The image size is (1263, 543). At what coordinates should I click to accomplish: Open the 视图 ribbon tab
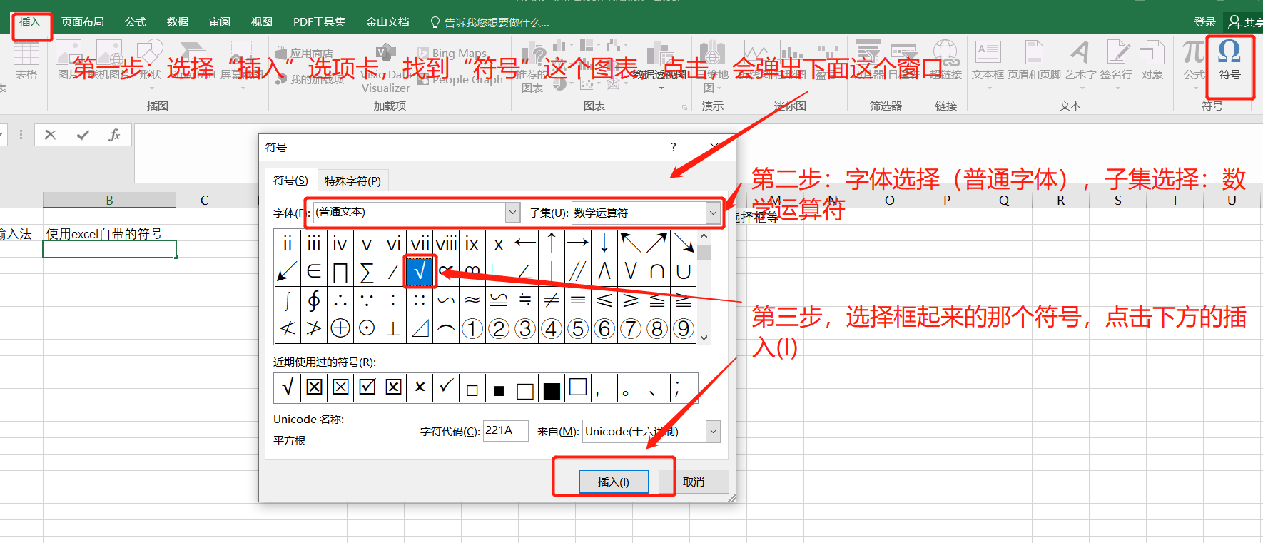pyautogui.click(x=262, y=22)
